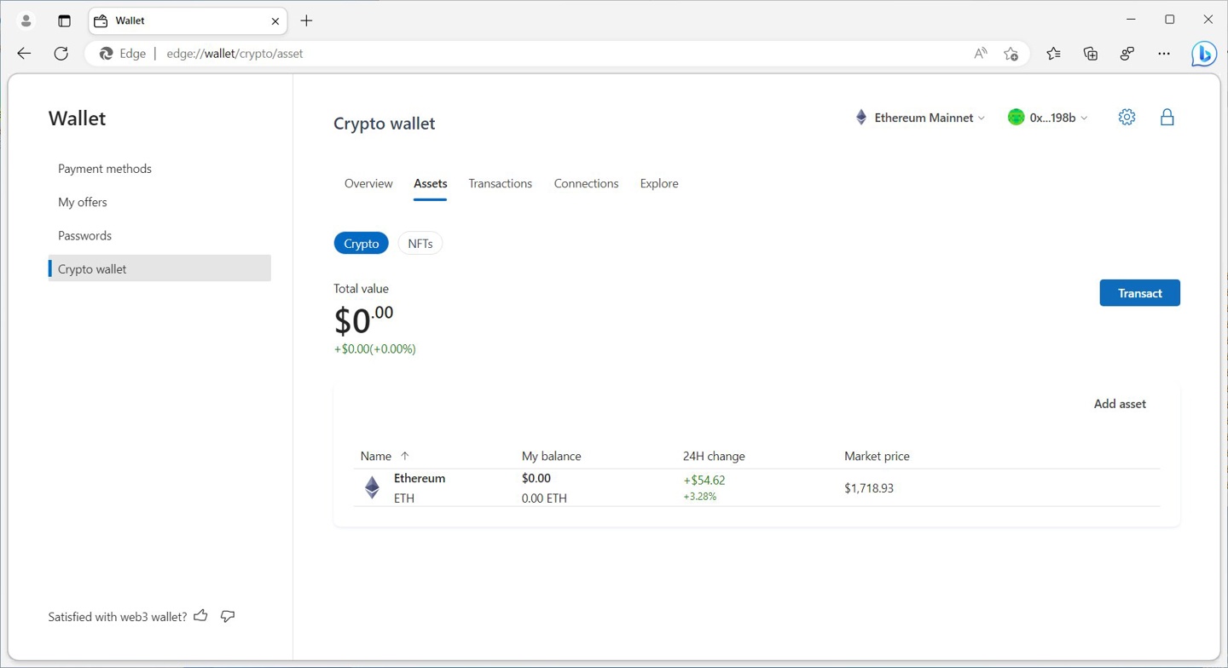1228x668 pixels.
Task: Select Payment methods in the sidebar
Action: (105, 169)
